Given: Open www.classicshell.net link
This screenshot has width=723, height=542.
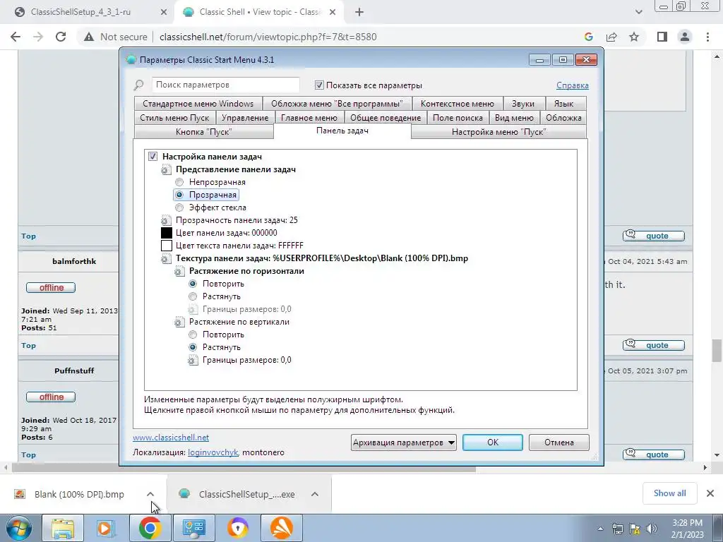Looking at the screenshot, I should click(171, 438).
